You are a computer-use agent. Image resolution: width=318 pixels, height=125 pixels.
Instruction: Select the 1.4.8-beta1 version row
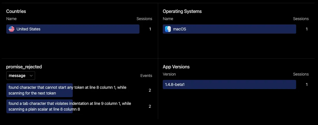(x=236, y=84)
